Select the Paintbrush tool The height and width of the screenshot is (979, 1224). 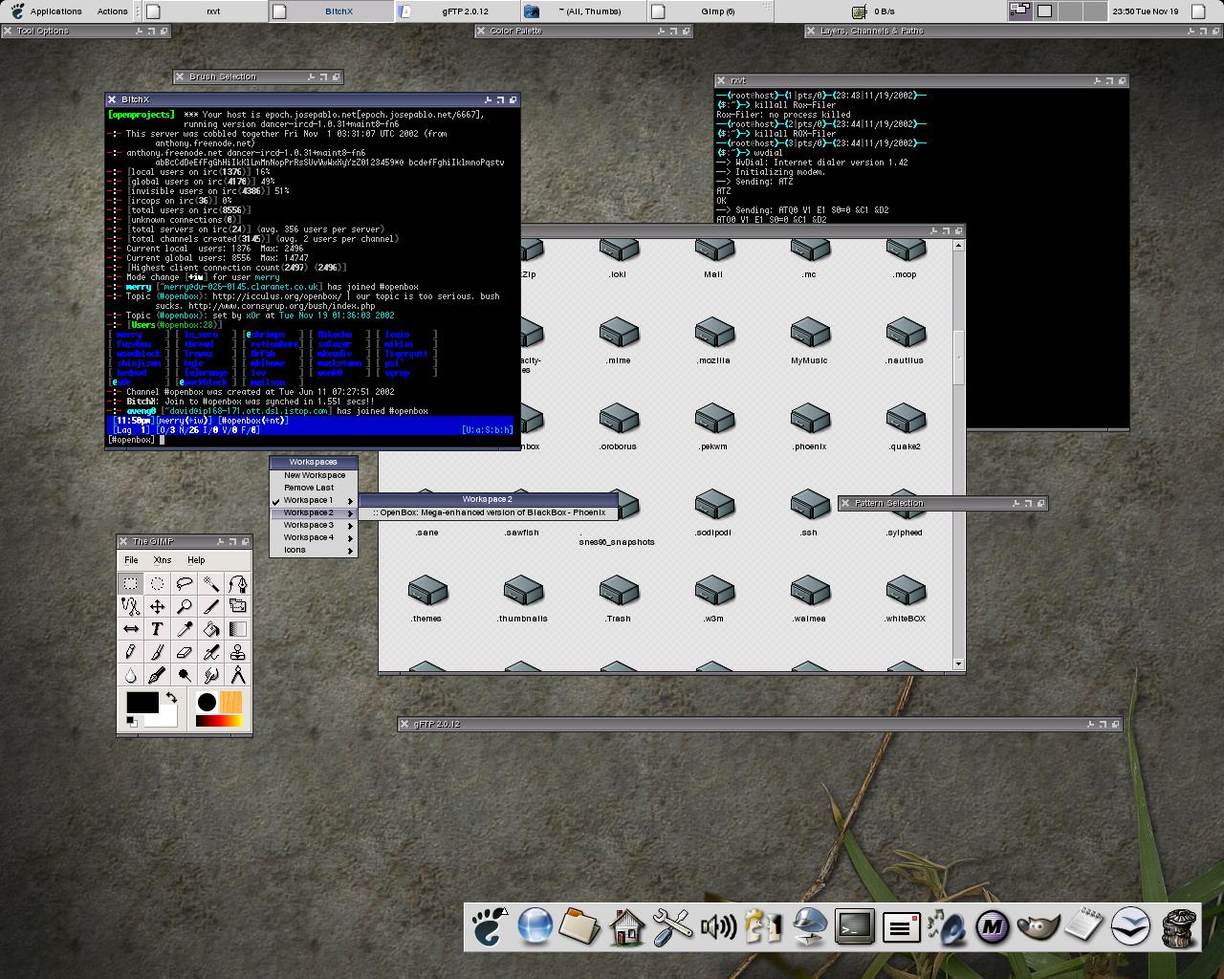pos(158,652)
